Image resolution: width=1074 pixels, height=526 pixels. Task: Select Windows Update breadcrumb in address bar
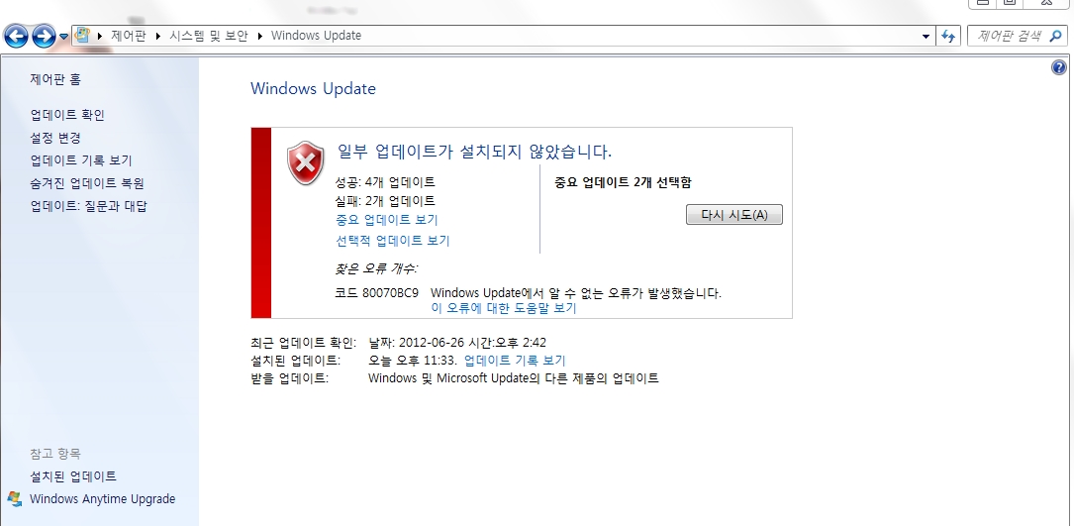point(316,36)
